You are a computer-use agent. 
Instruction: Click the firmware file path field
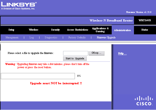75,53
